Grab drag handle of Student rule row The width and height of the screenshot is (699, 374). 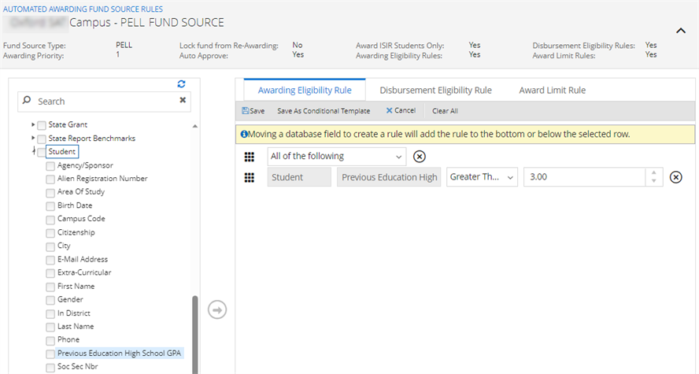tap(250, 177)
